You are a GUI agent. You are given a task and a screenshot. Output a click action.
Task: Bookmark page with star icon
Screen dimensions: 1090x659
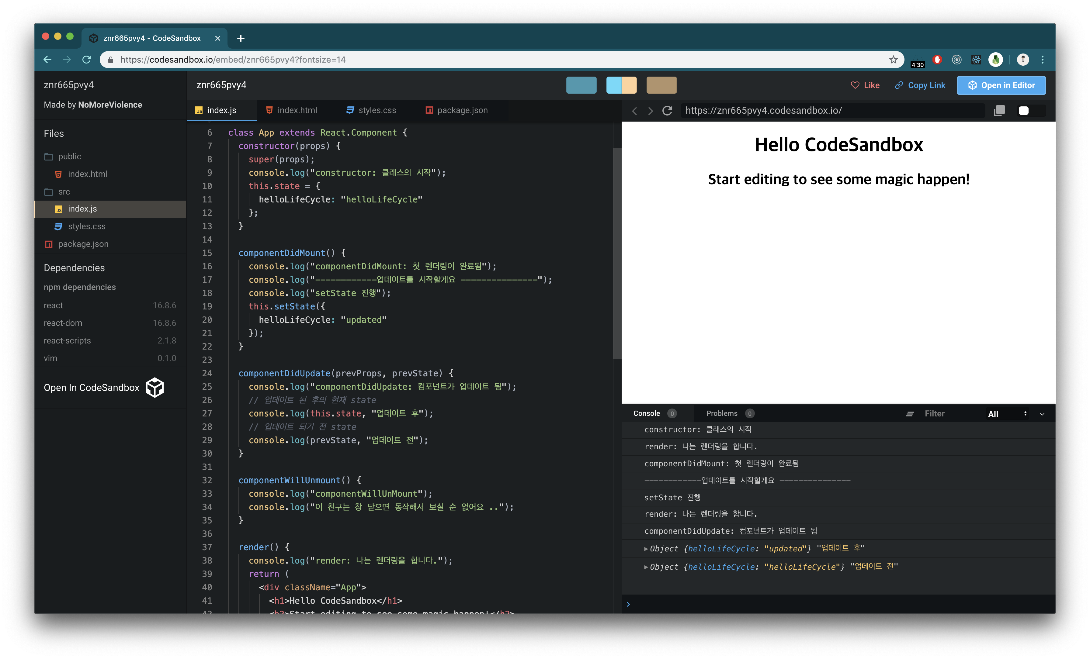tap(893, 60)
